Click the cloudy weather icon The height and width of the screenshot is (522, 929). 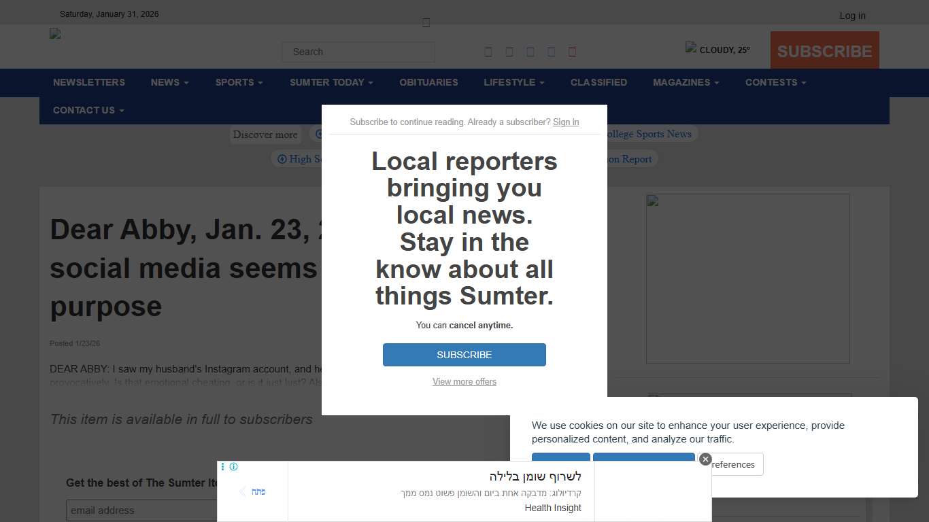tap(690, 48)
